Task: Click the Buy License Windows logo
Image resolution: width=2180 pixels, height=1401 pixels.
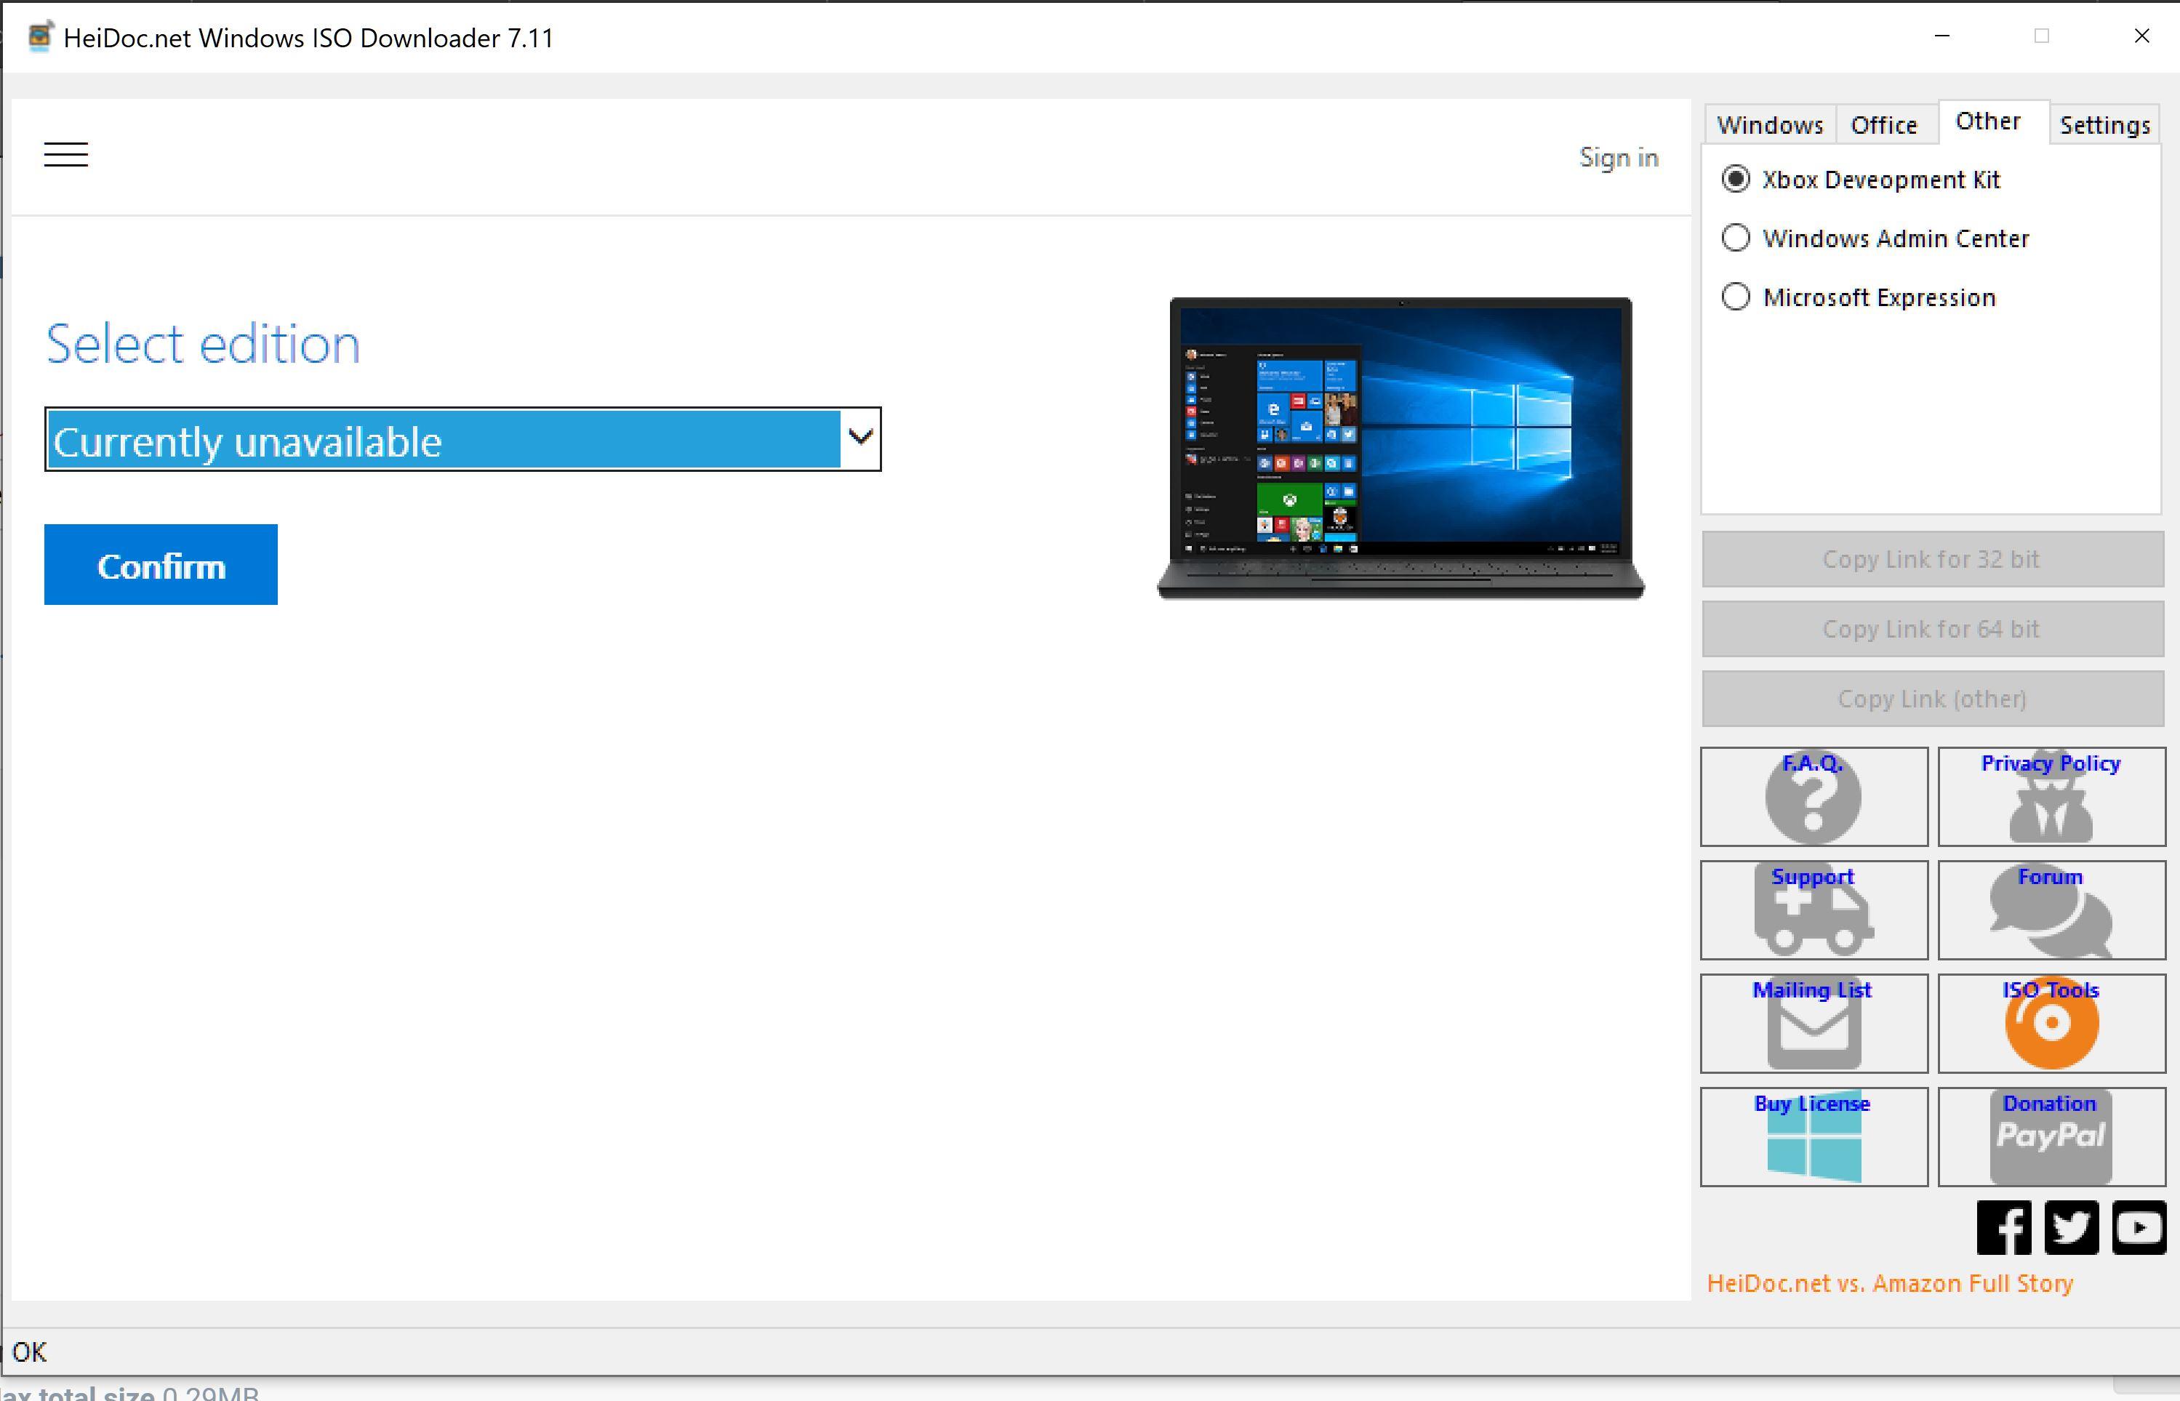Action: (x=1814, y=1137)
